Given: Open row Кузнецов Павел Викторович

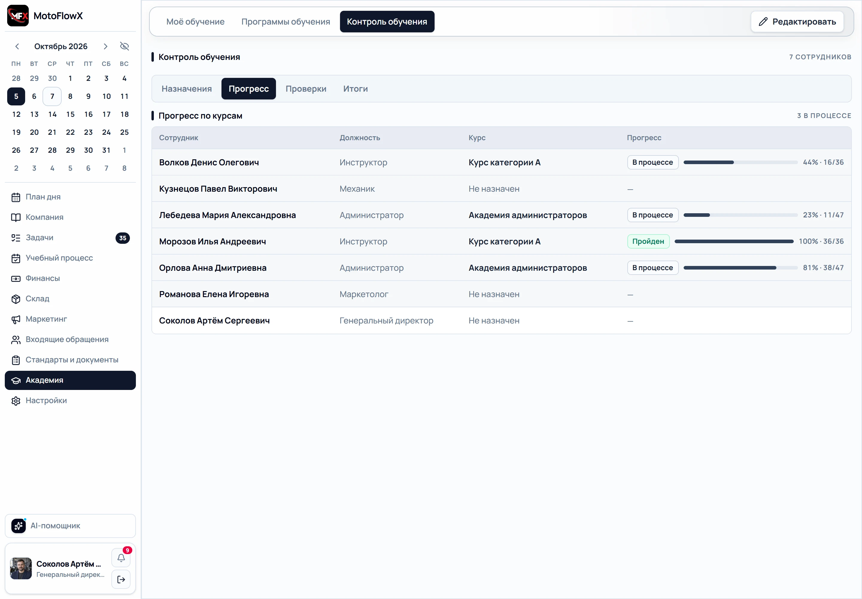Looking at the screenshot, I should click(x=502, y=189).
